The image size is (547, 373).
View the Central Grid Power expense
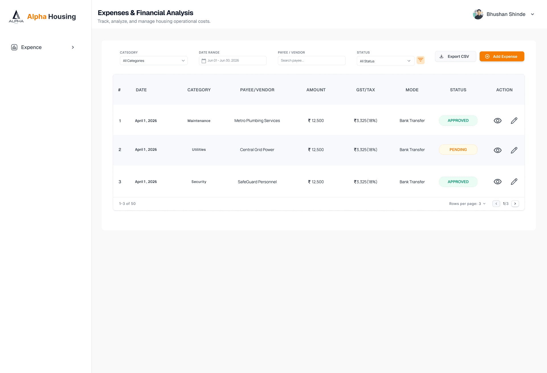point(497,150)
